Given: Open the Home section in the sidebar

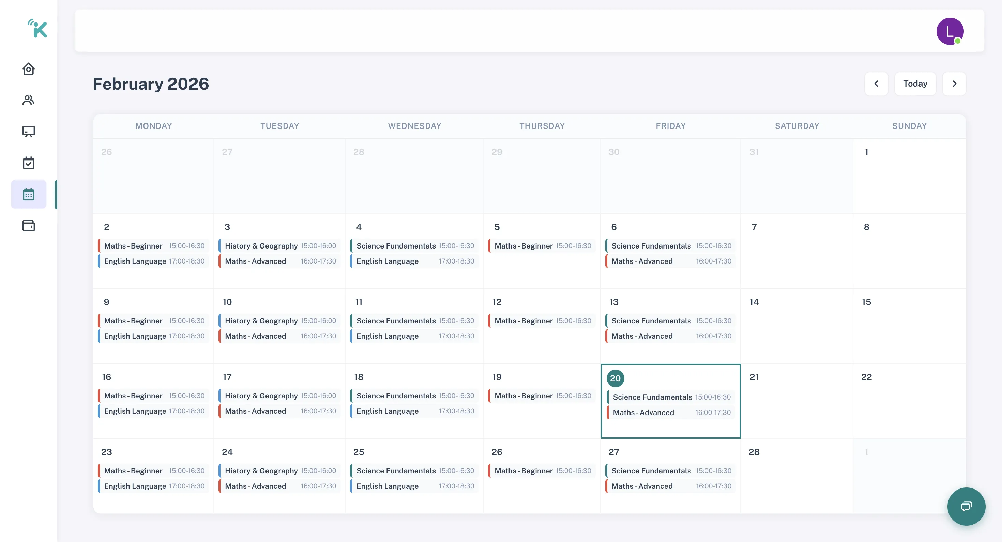Looking at the screenshot, I should [x=28, y=69].
